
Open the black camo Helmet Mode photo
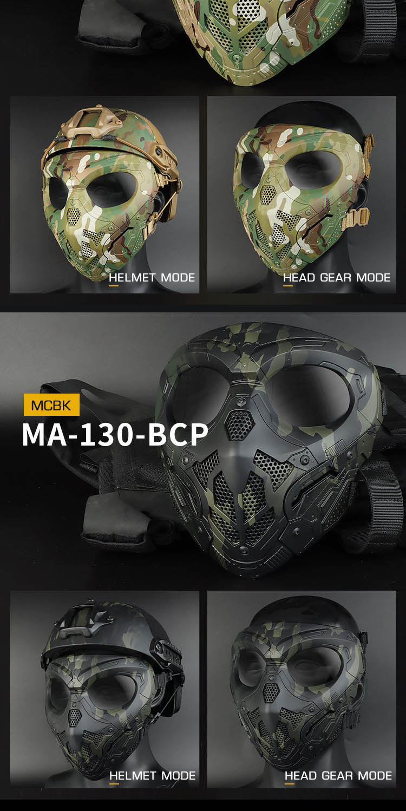104,689
